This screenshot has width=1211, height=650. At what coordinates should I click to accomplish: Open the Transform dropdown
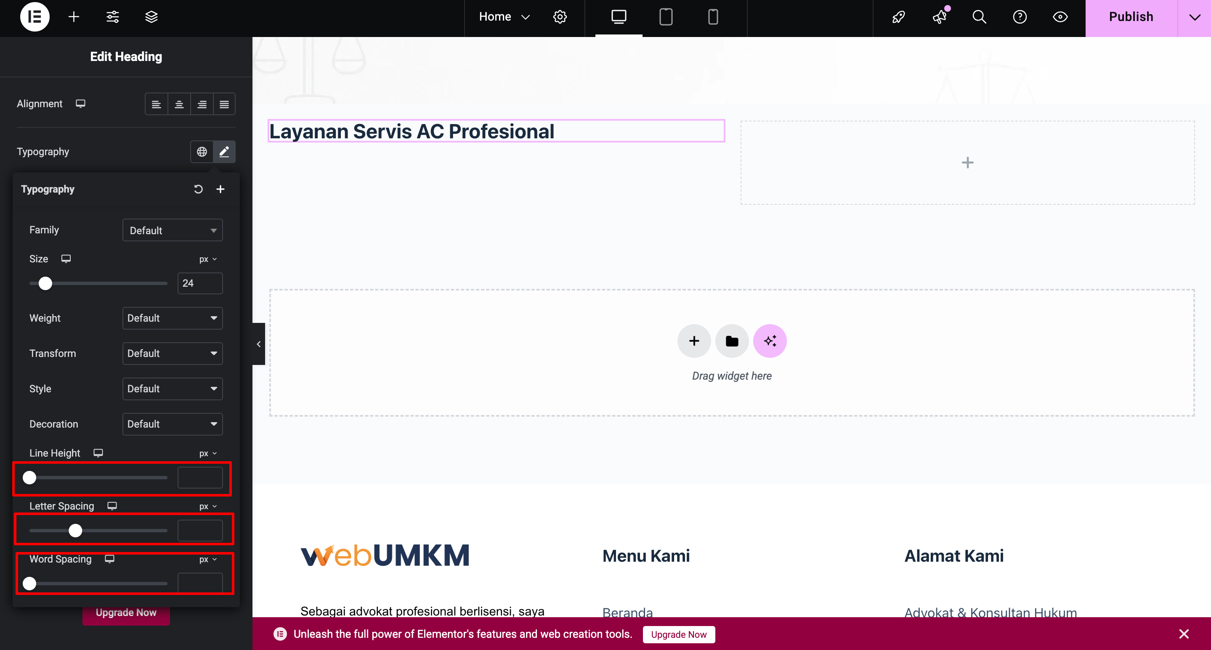[173, 353]
